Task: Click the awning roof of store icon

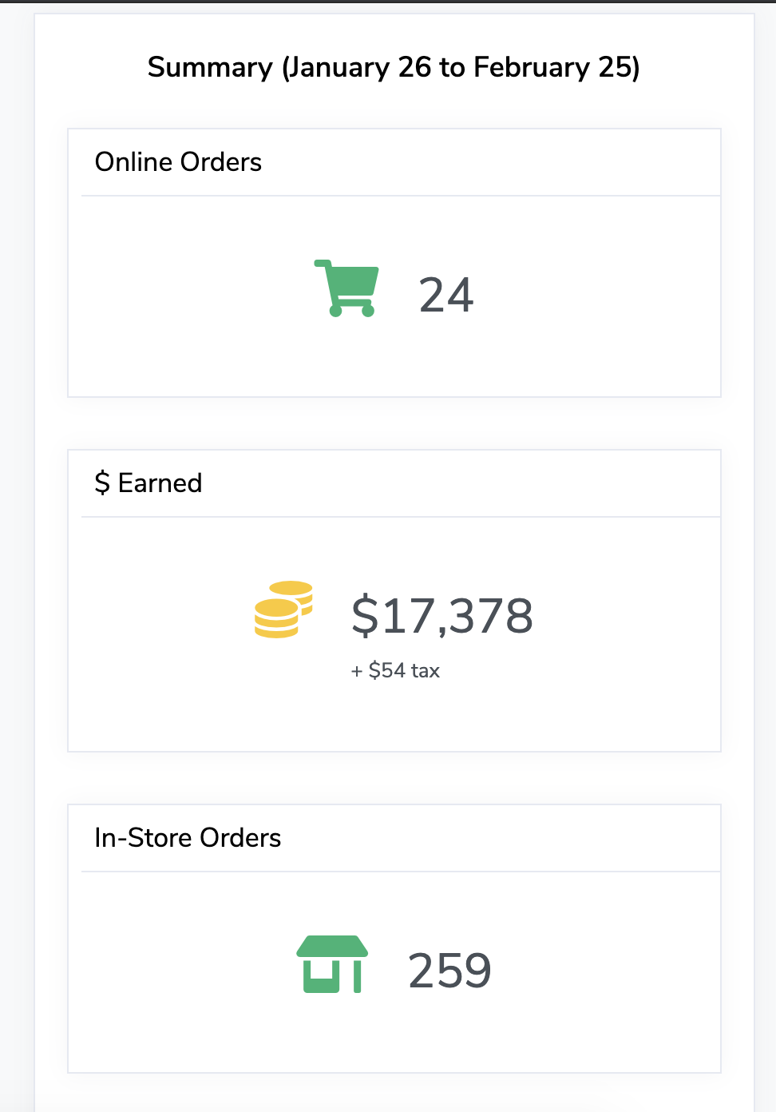Action: tap(332, 946)
